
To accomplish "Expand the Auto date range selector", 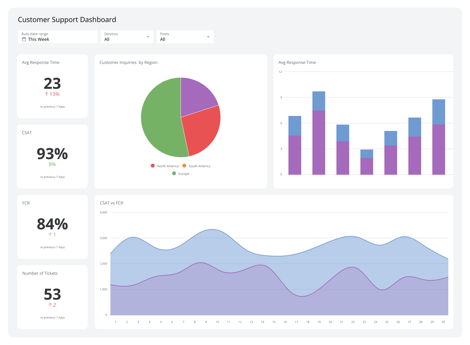I will [57, 36].
